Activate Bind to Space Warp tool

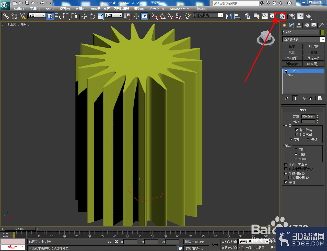click(22, 16)
